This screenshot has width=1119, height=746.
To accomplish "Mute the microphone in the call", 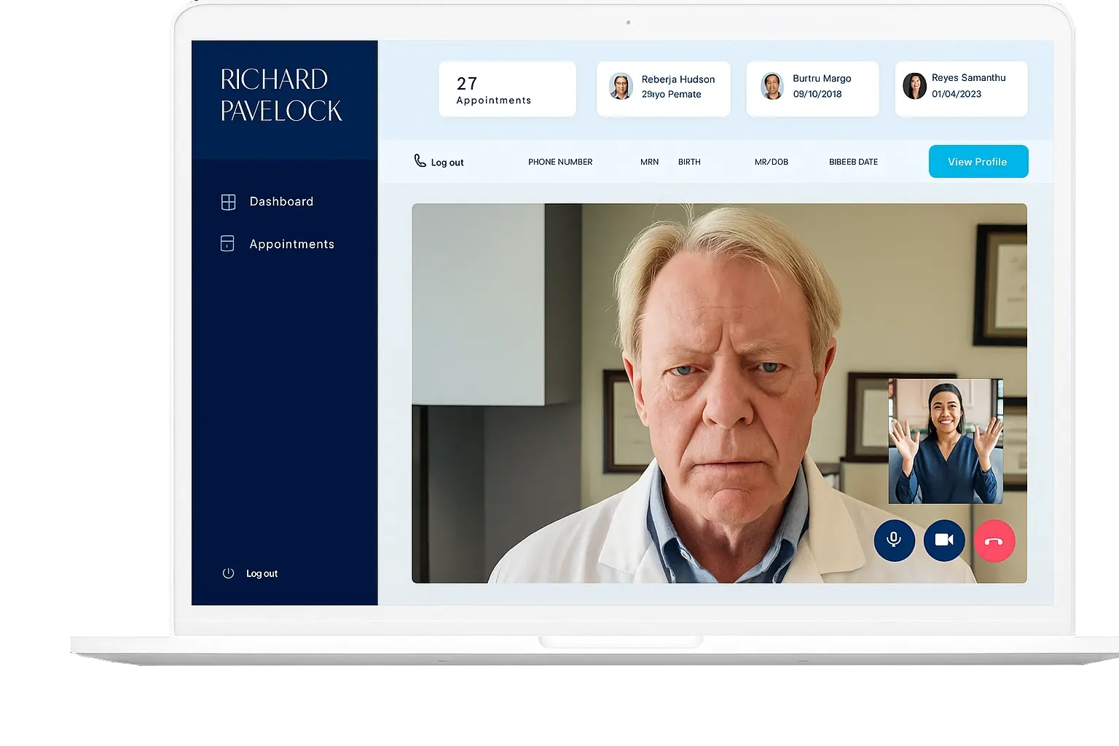I will tap(894, 541).
